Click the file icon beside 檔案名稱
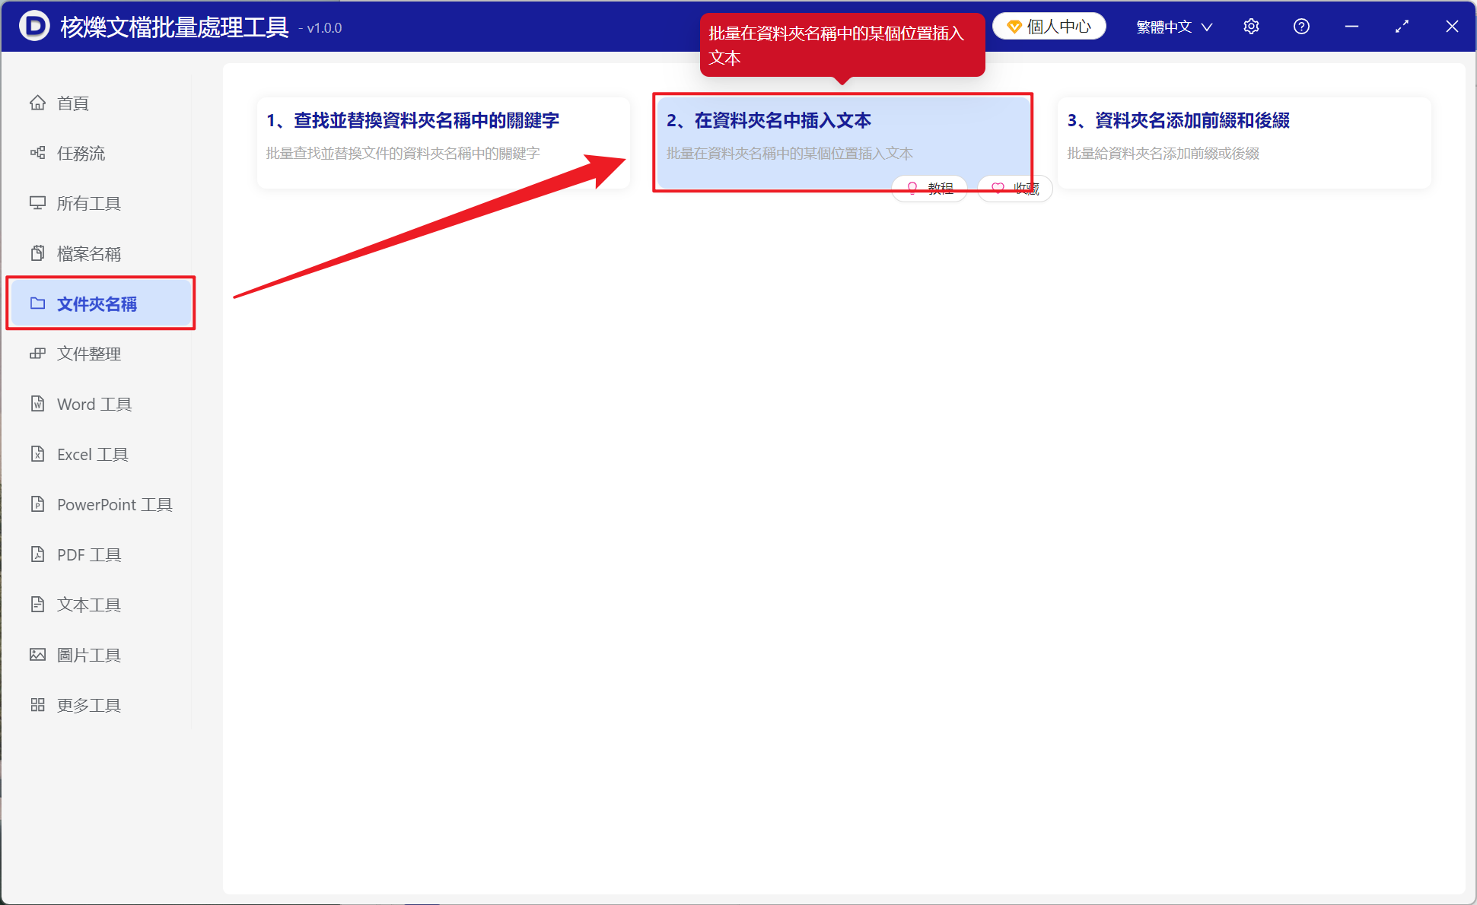This screenshot has height=905, width=1477. pyautogui.click(x=37, y=253)
